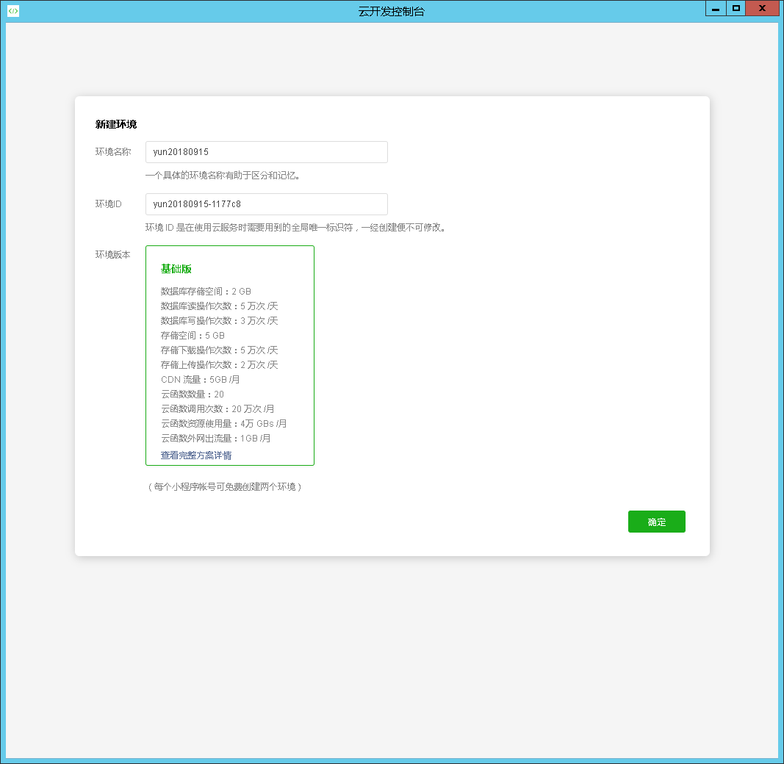The height and width of the screenshot is (764, 784).
Task: Minimize the 云开发控制台 window
Action: (x=715, y=9)
